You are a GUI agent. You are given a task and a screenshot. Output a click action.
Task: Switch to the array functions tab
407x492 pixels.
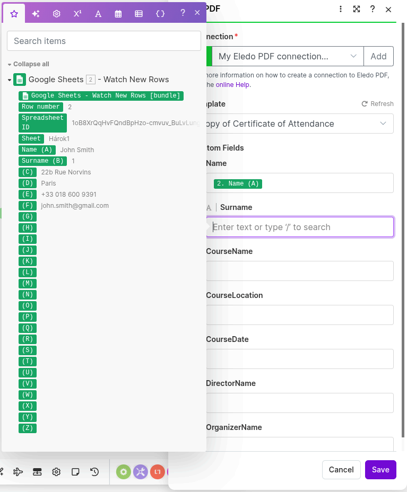pyautogui.click(x=138, y=13)
